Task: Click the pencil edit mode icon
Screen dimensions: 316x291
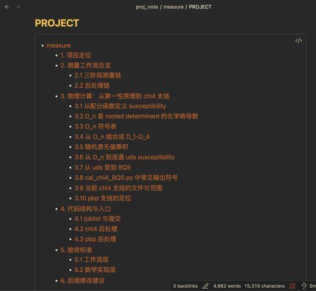Action: pyautogui.click(x=206, y=286)
